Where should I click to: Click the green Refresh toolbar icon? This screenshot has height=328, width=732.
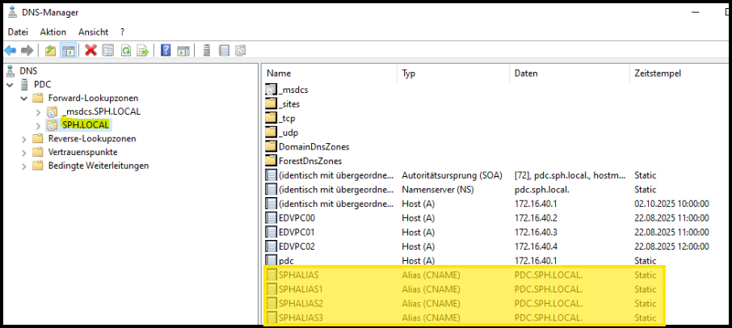pos(126,51)
